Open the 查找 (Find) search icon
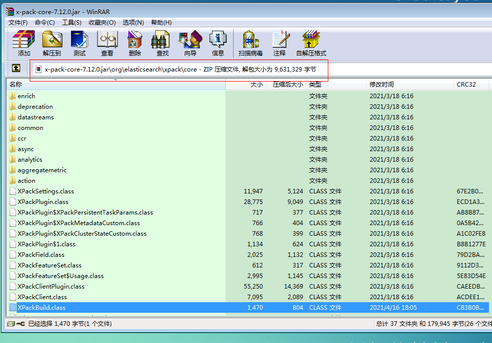Viewport: 492px width, 343px height. (161, 43)
